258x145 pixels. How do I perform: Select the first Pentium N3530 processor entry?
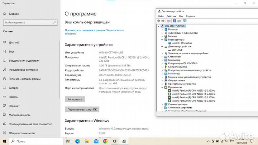pyautogui.click(x=193, y=90)
